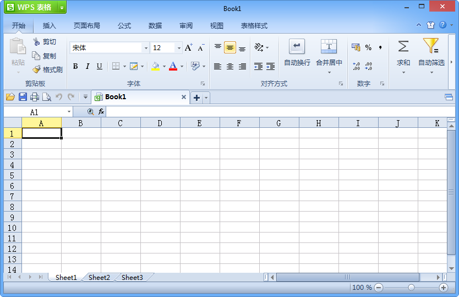Click the 自动筛选 filter funnel icon
459x297 pixels.
[x=431, y=46]
